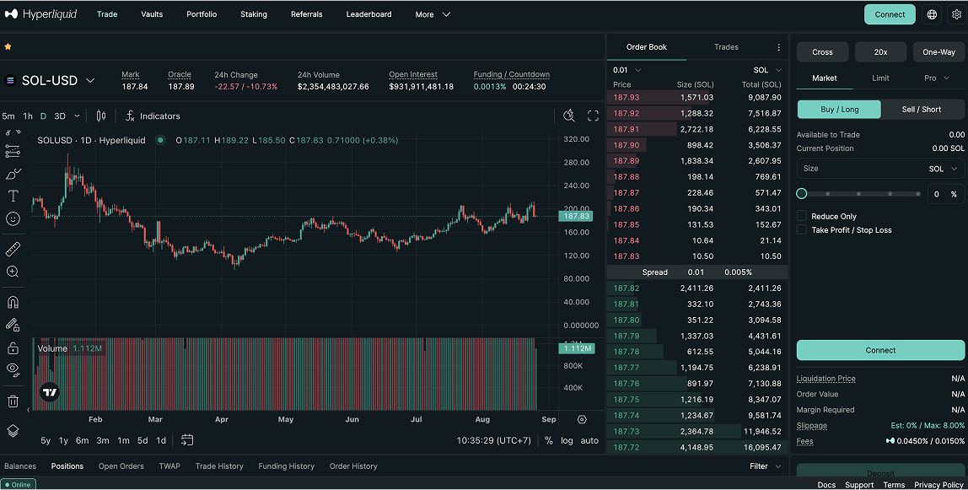
Task: Toggle hide all drawings eye
Action: click(x=13, y=369)
